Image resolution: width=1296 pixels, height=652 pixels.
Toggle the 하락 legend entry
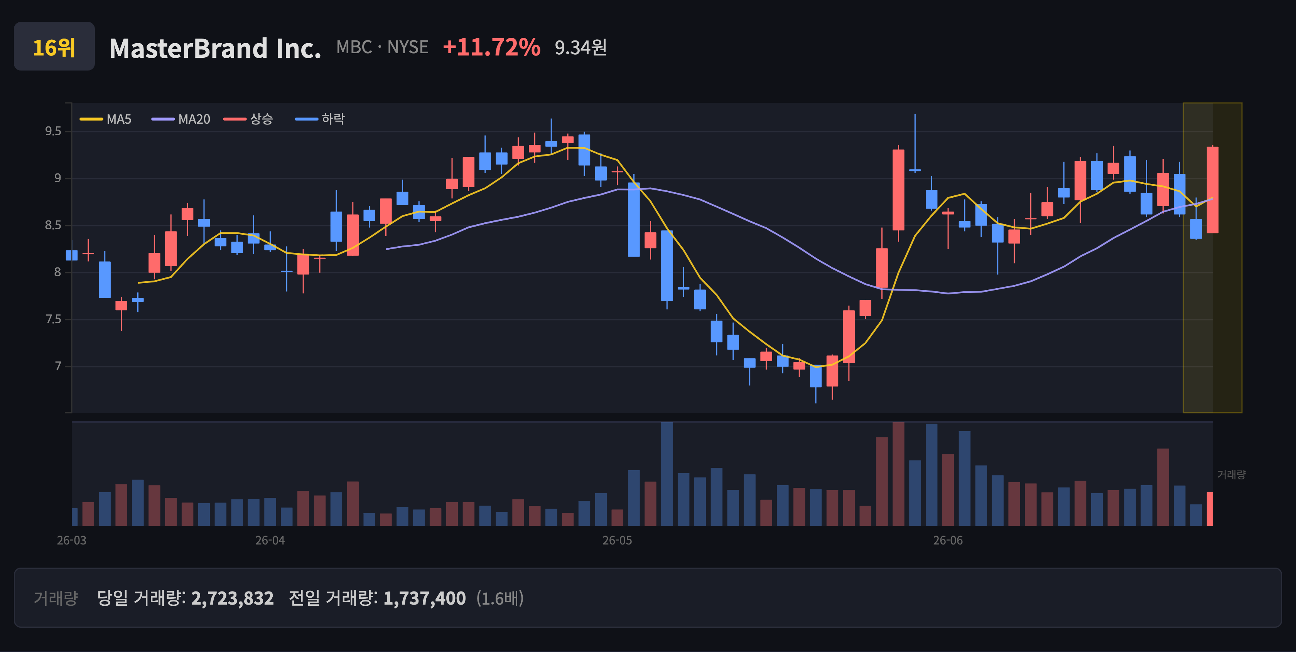[x=320, y=119]
